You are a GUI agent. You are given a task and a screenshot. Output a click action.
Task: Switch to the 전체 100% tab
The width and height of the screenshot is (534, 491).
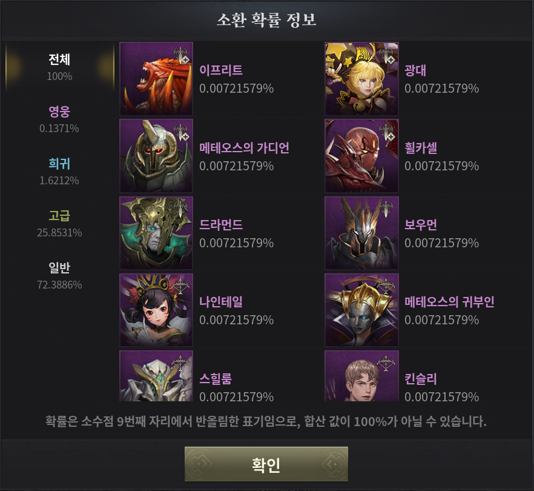[x=59, y=67]
